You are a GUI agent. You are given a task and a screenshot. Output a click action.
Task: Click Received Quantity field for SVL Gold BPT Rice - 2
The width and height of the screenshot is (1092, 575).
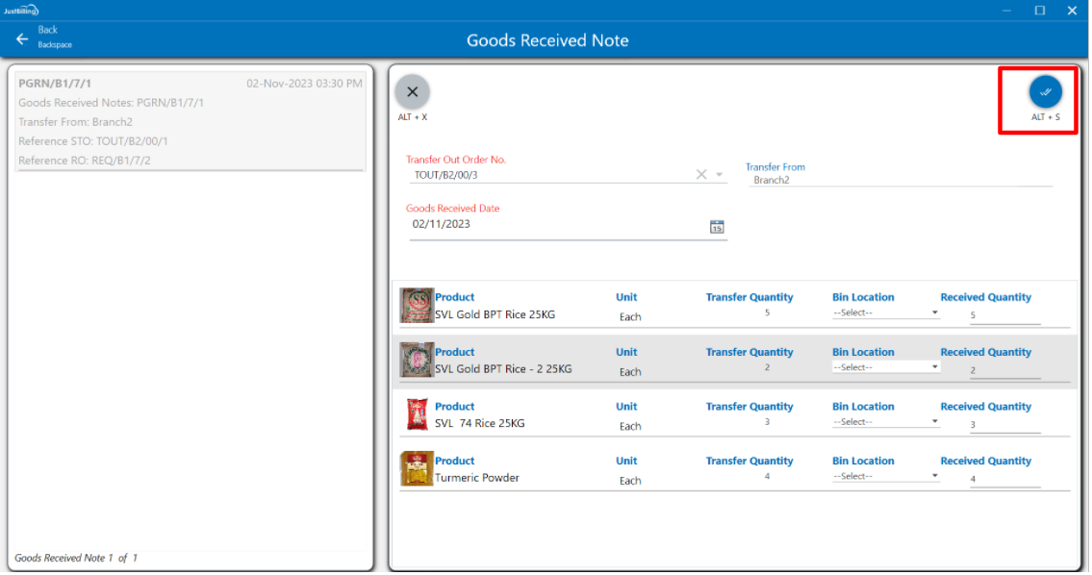[1004, 370]
